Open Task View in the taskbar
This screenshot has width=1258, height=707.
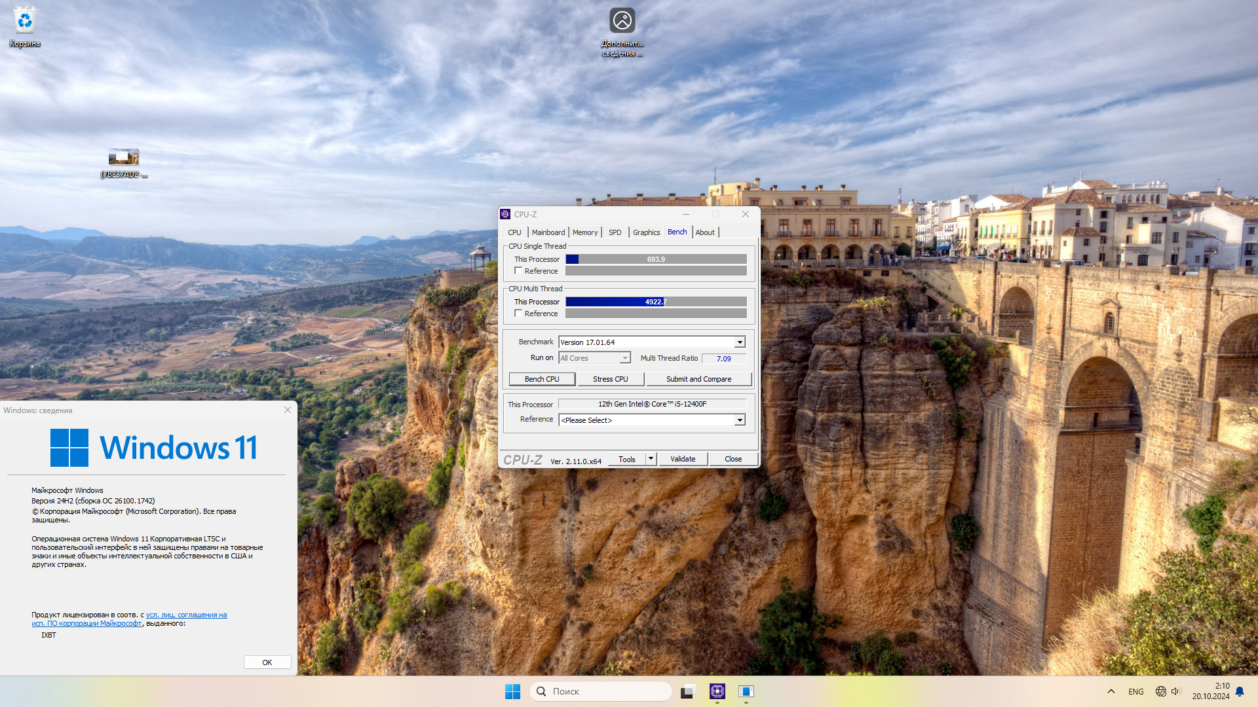click(x=687, y=691)
